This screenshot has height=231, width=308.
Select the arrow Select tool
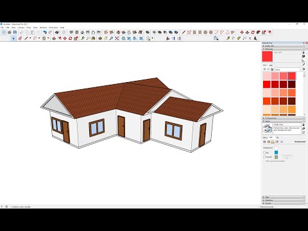13,38
